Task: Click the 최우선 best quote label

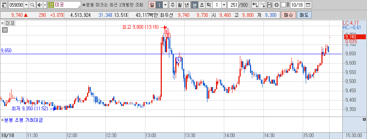Action: [166, 15]
